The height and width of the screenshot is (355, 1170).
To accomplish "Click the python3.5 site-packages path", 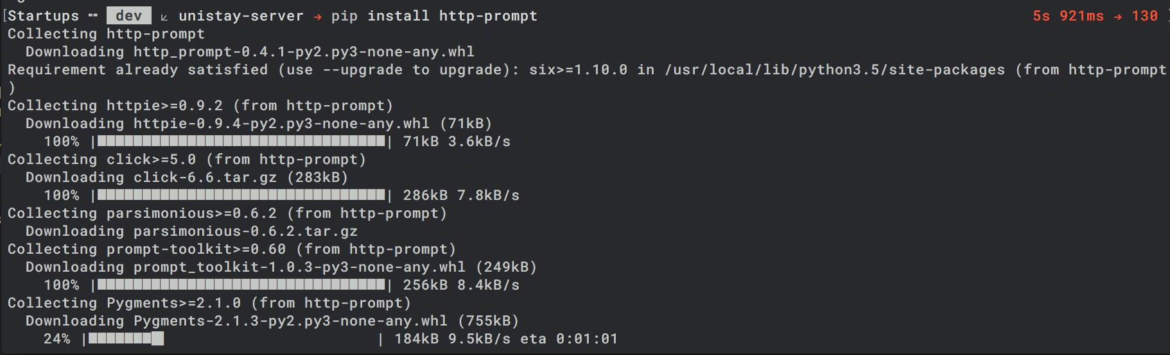I will [x=834, y=70].
